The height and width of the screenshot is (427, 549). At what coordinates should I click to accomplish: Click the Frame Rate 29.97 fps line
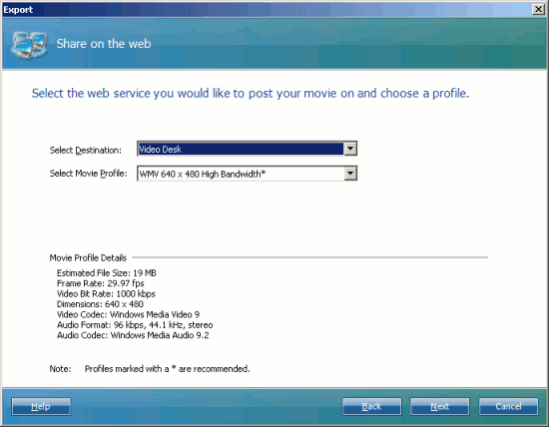pos(100,283)
